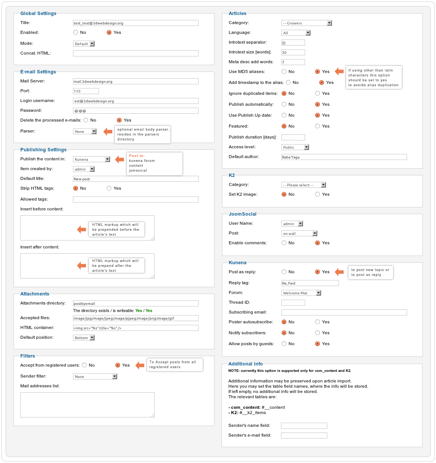The image size is (436, 463).
Task: Click the E-mail Settings section heading
Action: (x=38, y=72)
